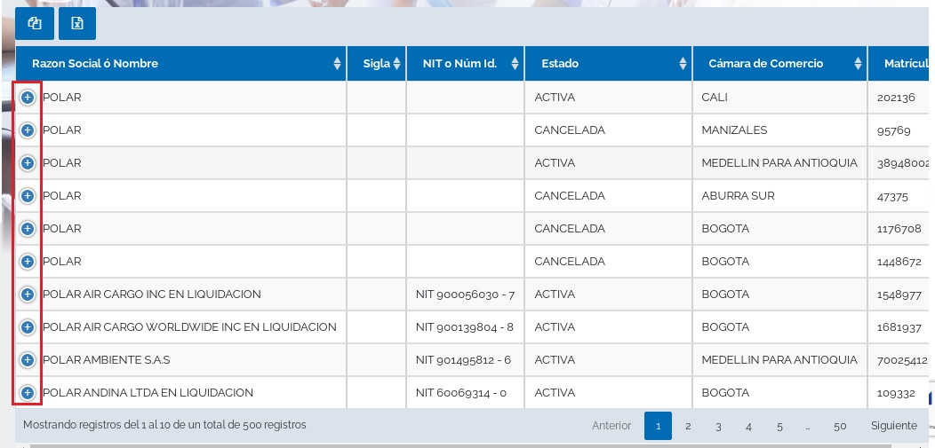This screenshot has width=935, height=448.
Task: Expand POLAR row with matrícula 1448672
Action: [x=27, y=261]
